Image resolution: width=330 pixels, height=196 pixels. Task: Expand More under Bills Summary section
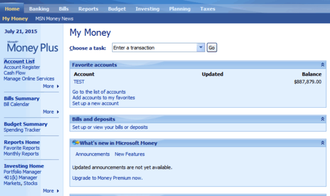pyautogui.click(x=51, y=112)
